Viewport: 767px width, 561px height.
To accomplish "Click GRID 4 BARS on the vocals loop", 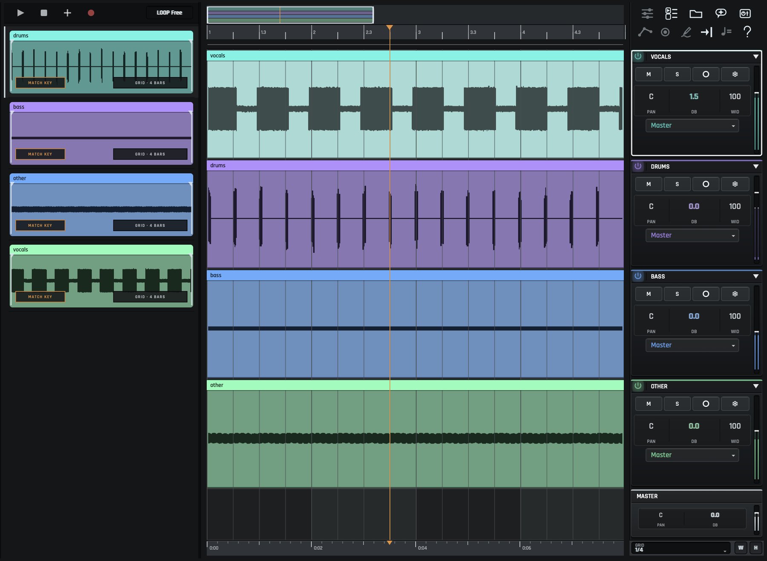I will [150, 297].
